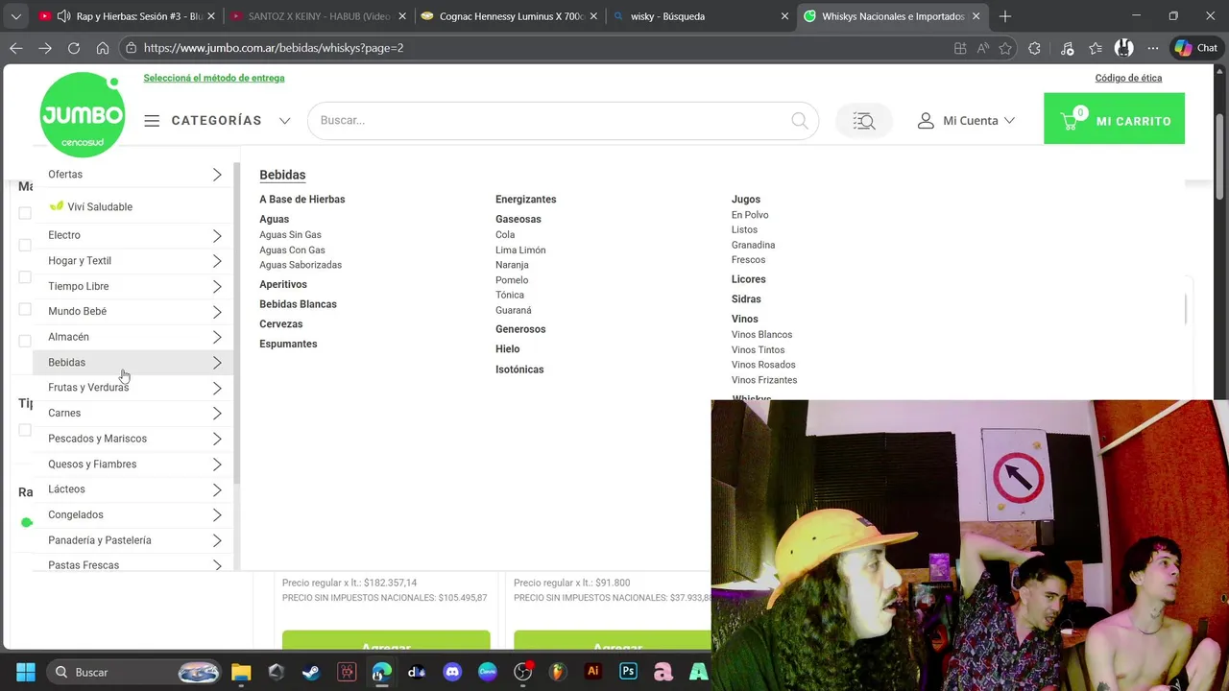Screen dimensions: 1229x691
Task: Toggle filter checkbox beside Almacén
Action: pyautogui.click(x=25, y=341)
